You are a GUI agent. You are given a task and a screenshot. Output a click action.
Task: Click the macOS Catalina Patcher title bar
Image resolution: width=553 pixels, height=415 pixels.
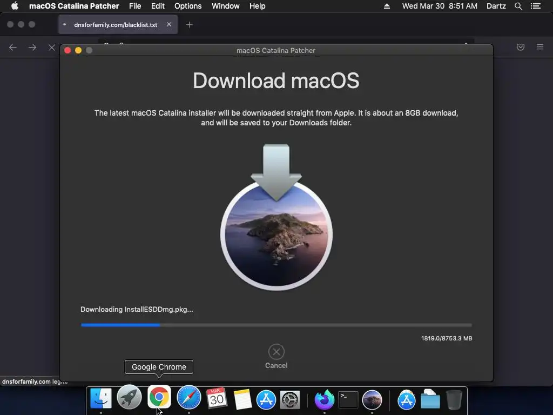276,50
